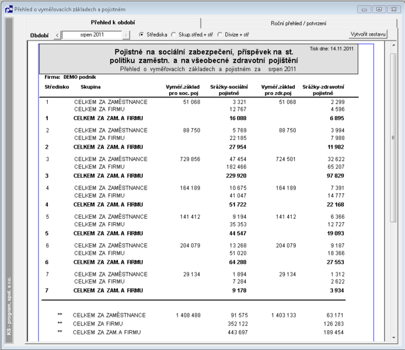Click the value 126 283 in totals

334,324
